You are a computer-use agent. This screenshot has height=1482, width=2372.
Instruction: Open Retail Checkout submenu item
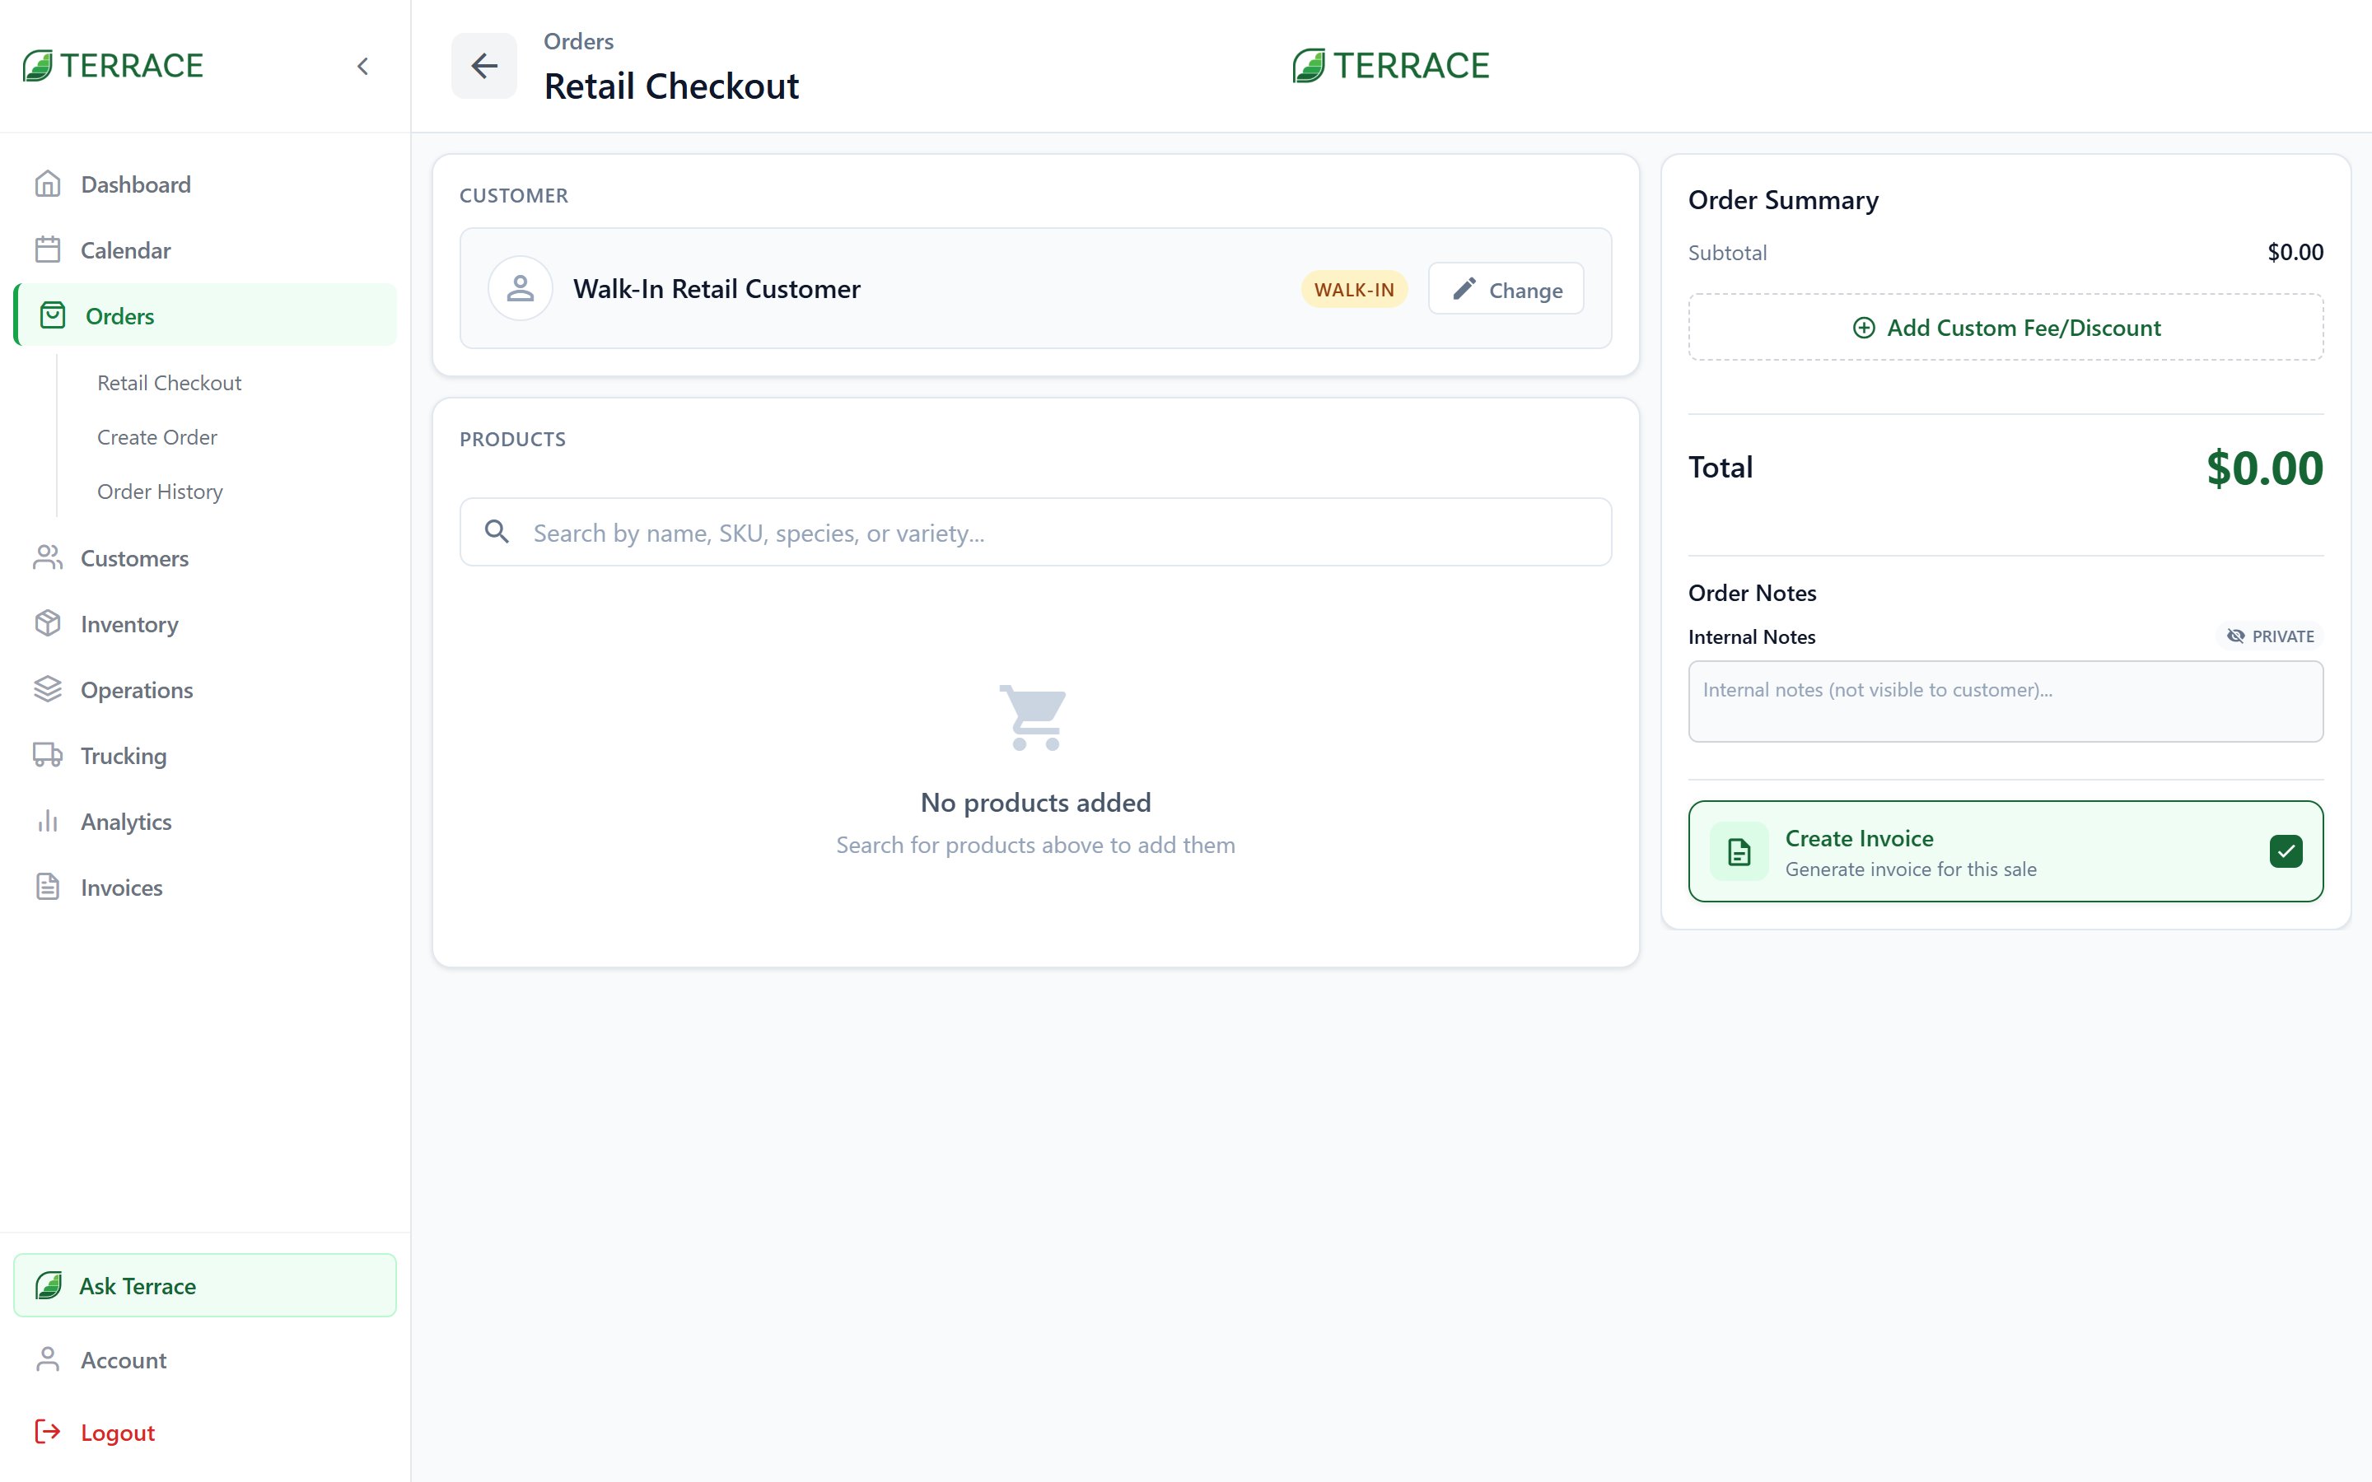click(170, 383)
